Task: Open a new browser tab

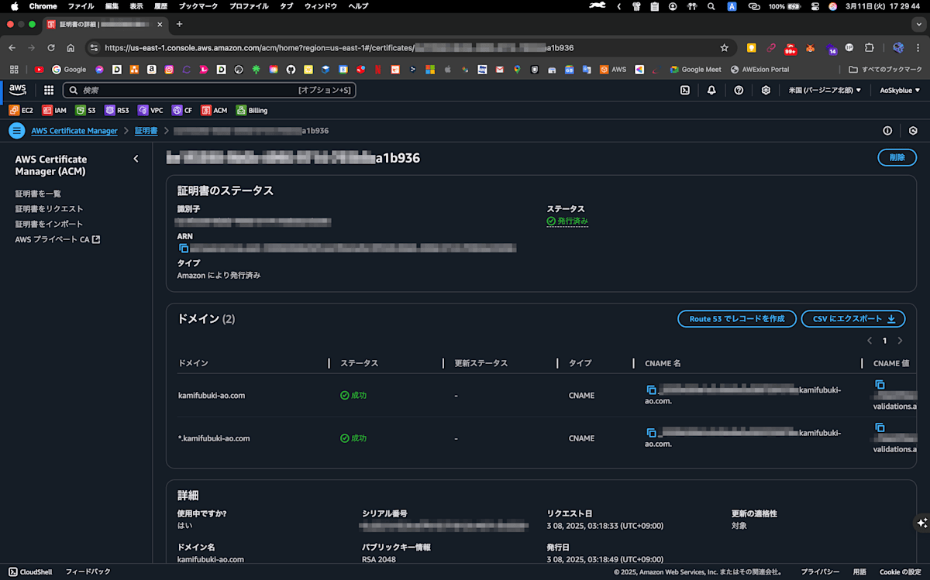Action: 179,24
